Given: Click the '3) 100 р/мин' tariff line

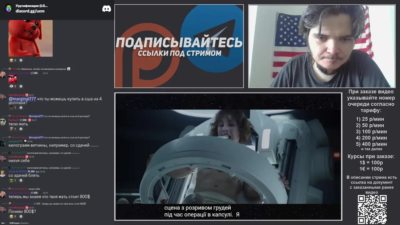Looking at the screenshot, I should (371, 132).
